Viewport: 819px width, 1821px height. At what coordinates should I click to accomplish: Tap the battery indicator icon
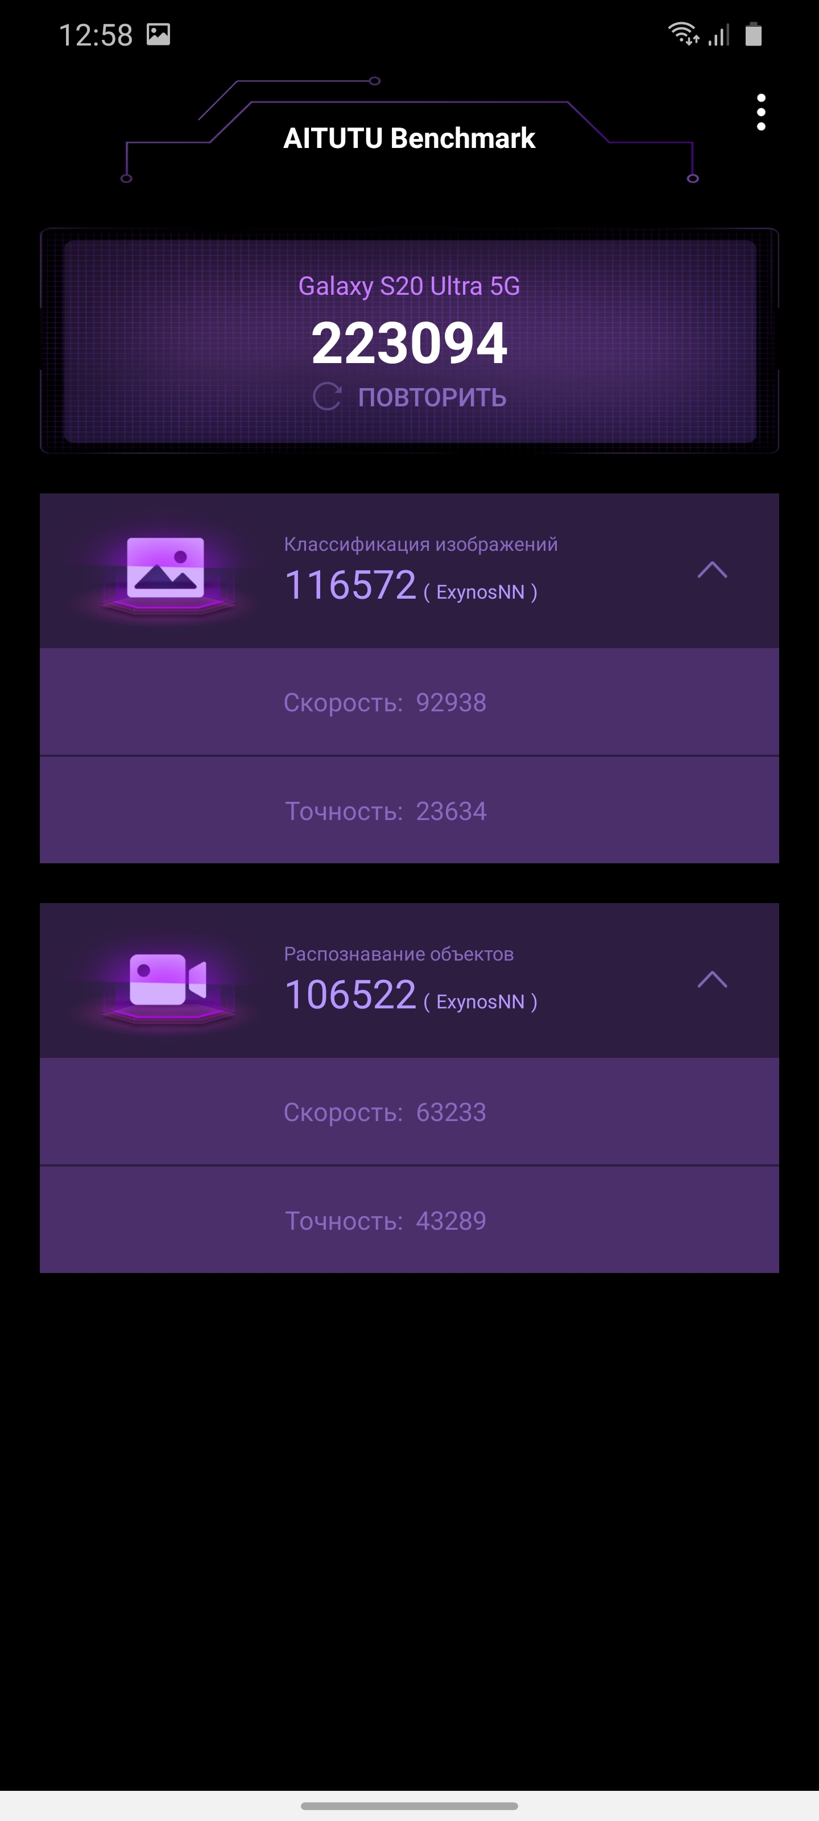pyautogui.click(x=753, y=34)
